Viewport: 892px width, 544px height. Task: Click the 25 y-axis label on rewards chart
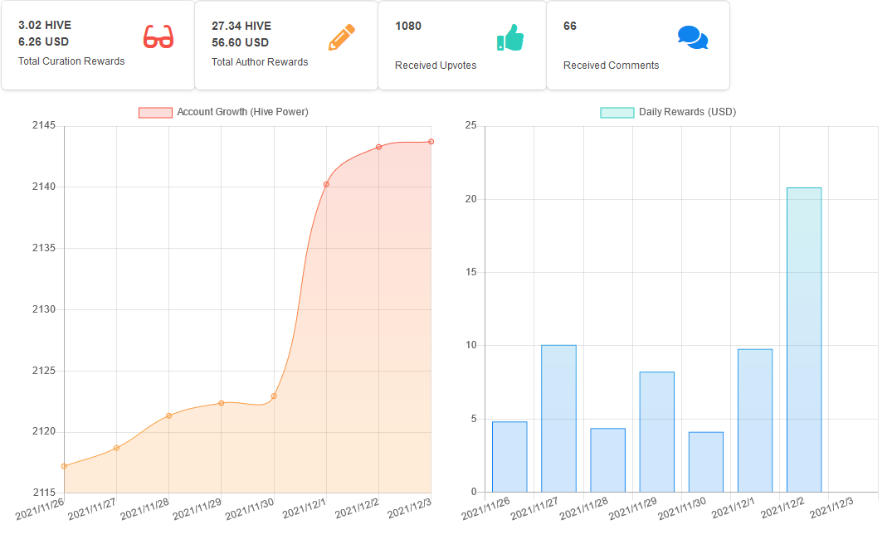pyautogui.click(x=471, y=125)
